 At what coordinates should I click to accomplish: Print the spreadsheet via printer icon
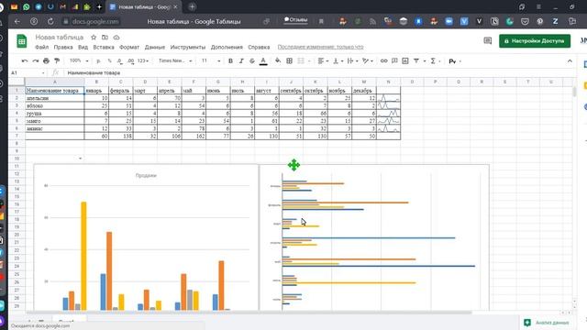pos(46,61)
